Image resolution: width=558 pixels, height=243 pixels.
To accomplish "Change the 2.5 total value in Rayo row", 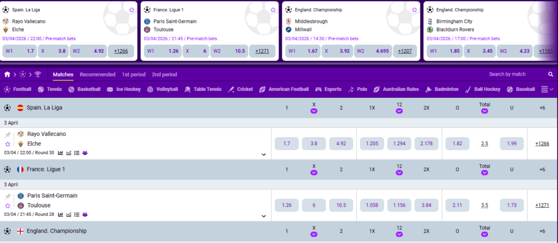I will point(484,144).
